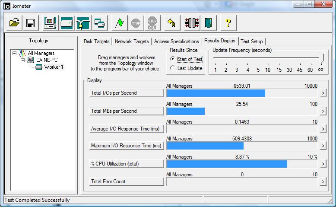Click Maximum I/O Response Time button
336x207 pixels.
pyautogui.click(x=127, y=146)
